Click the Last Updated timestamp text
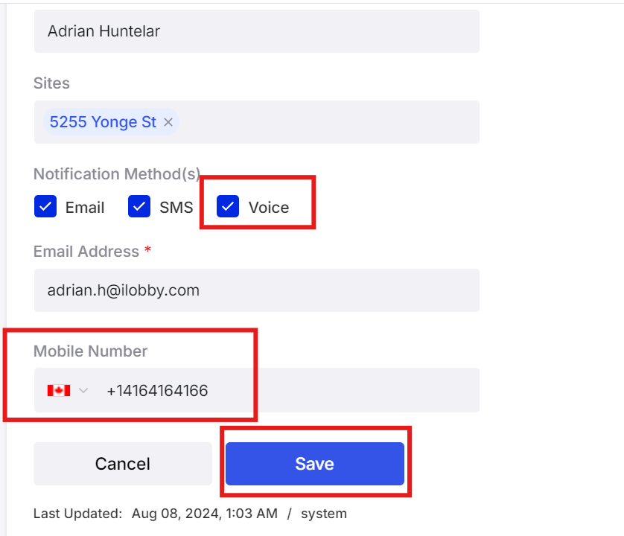Image resolution: width=624 pixels, height=536 pixels. [205, 514]
